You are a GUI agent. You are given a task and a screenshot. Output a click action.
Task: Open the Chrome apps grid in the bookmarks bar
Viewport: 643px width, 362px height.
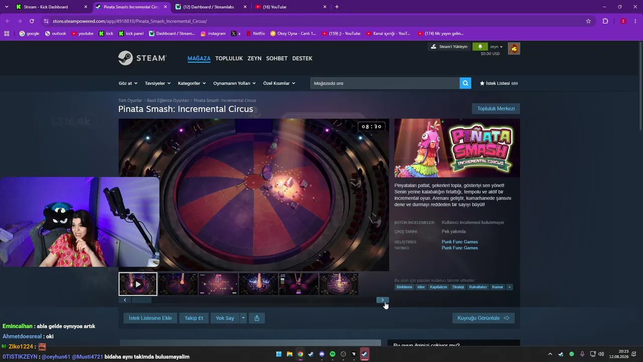7,34
